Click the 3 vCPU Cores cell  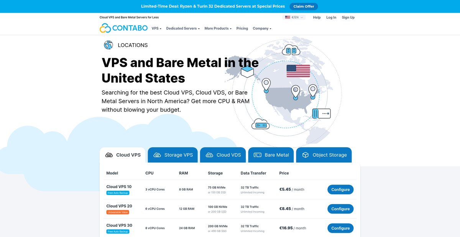(x=155, y=190)
